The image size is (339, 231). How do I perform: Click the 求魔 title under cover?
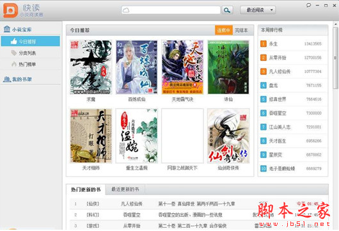pyautogui.click(x=91, y=99)
